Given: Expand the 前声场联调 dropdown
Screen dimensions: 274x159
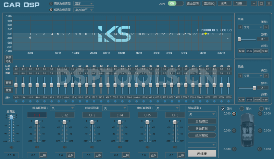Looking at the screenshot, I should click(62, 108).
